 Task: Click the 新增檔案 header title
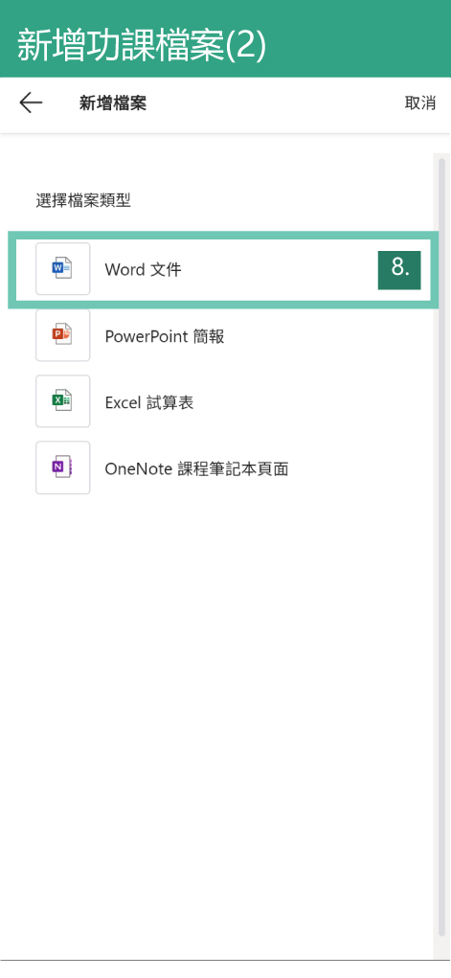click(x=113, y=102)
